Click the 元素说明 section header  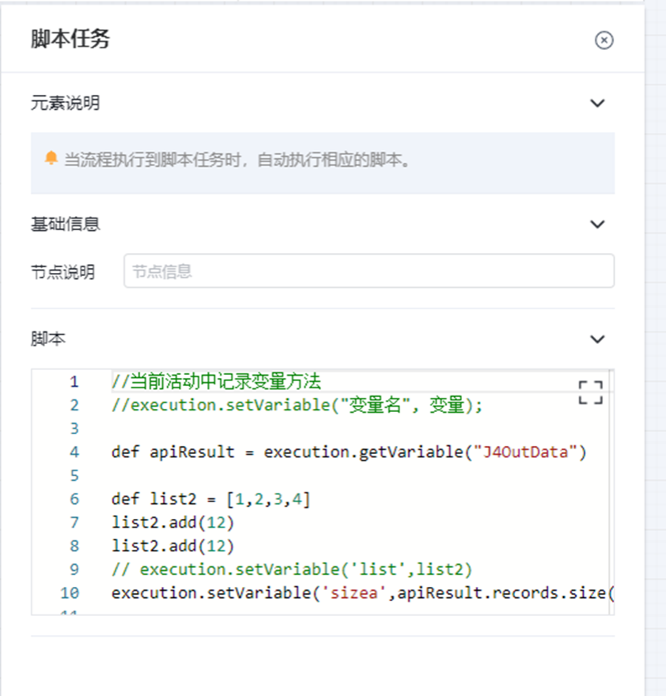(66, 103)
